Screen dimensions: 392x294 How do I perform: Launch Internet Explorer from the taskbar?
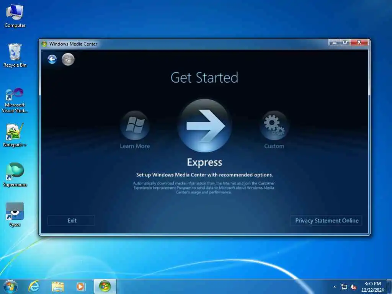tap(34, 286)
